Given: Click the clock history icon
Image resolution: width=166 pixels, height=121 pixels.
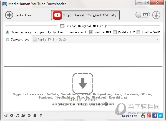Looking at the screenshot, I should pos(29,115).
